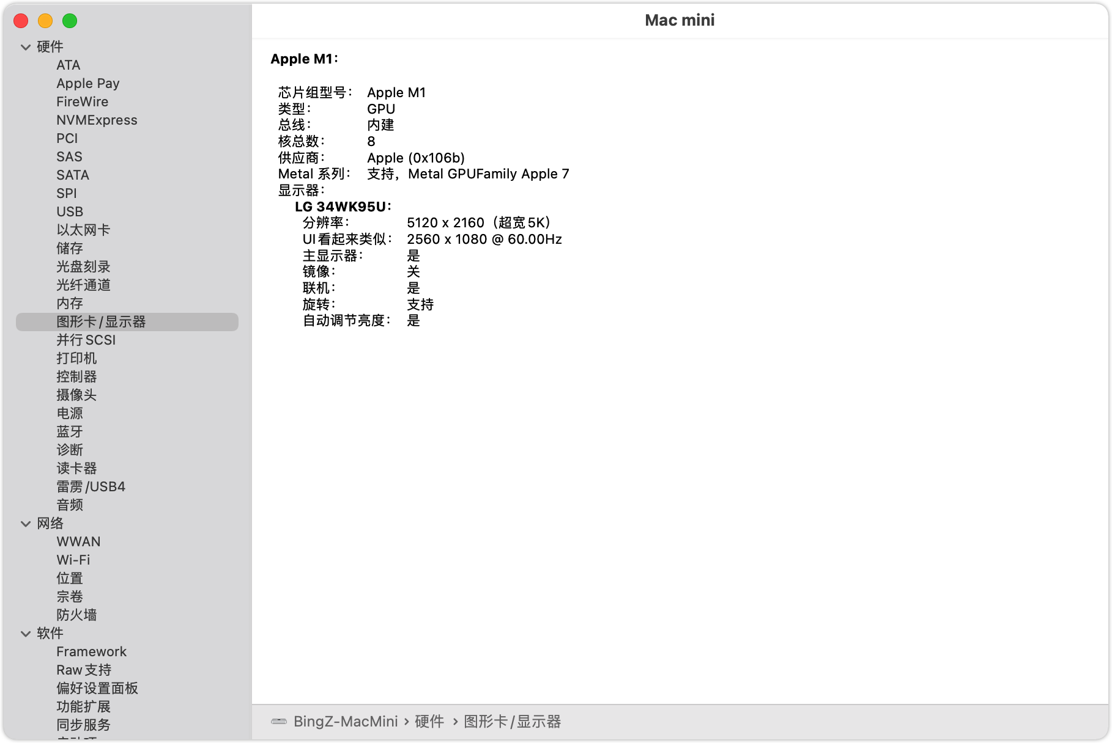
Task: Select PCI in the sidebar
Action: [67, 139]
